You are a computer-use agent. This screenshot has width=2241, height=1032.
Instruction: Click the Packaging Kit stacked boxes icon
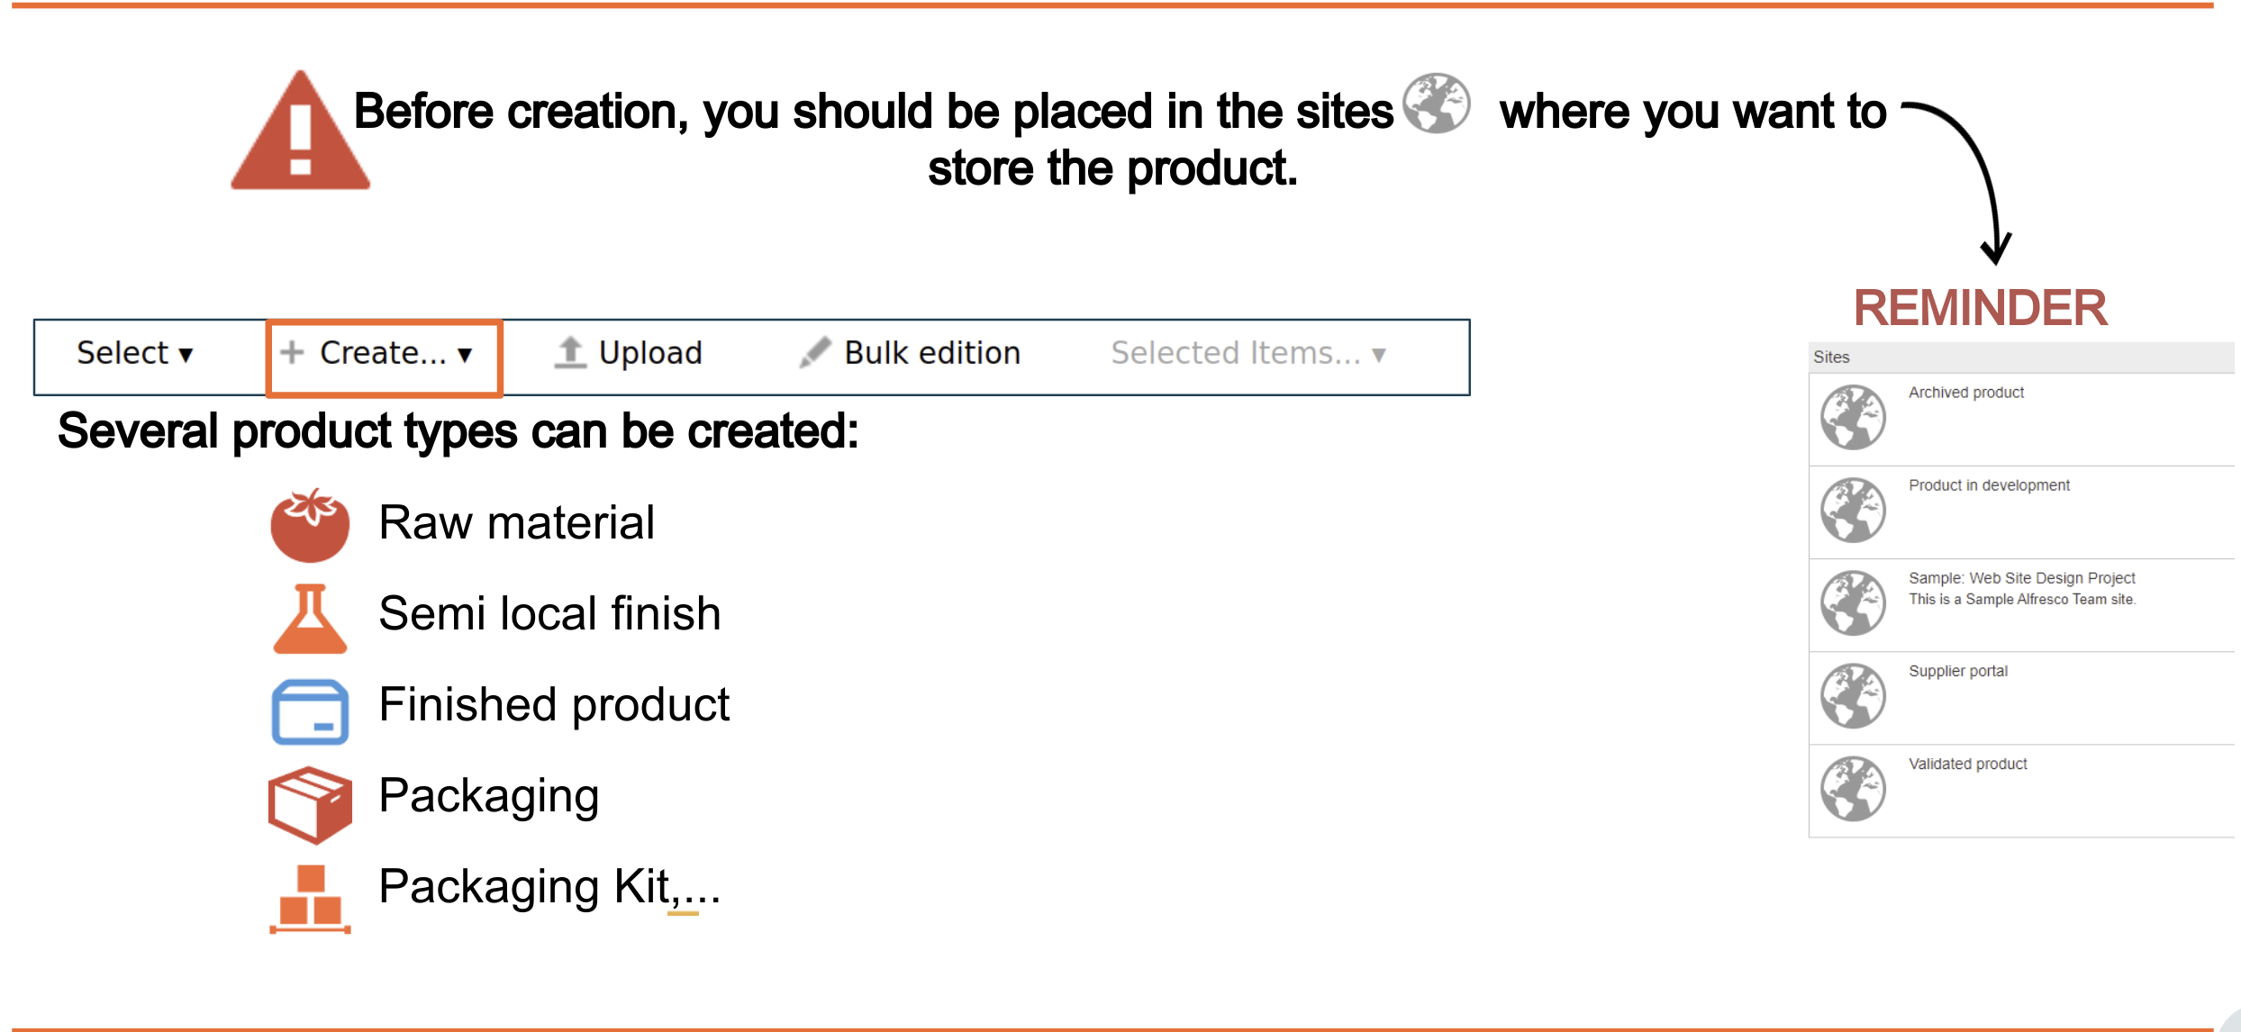pos(310,899)
